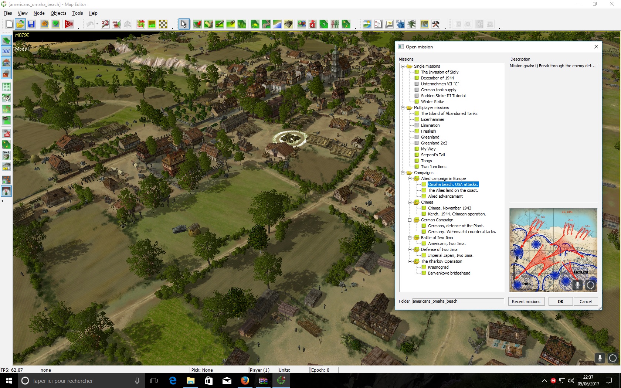Collapse the Single missions folder
This screenshot has height=388, width=621.
click(403, 66)
